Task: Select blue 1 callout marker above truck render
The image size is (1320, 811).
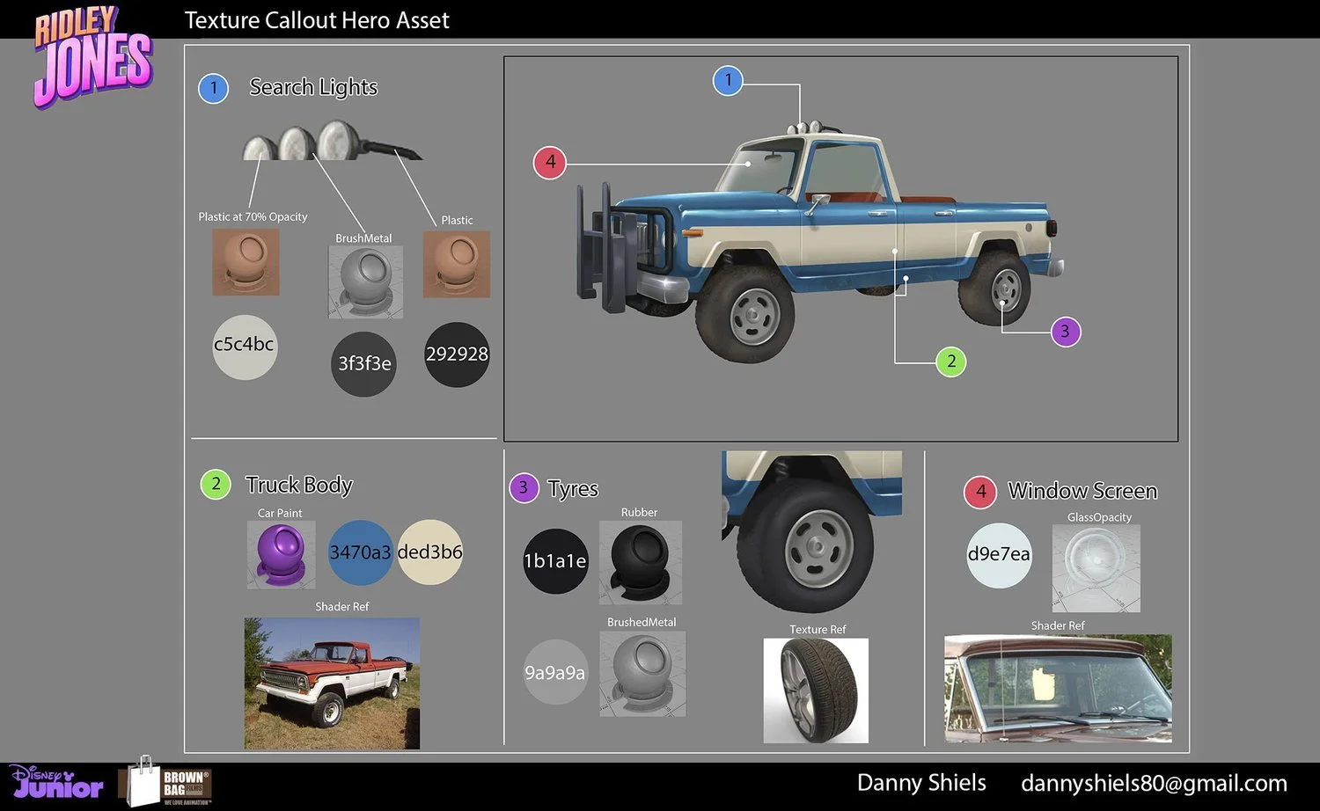Action: pos(728,80)
